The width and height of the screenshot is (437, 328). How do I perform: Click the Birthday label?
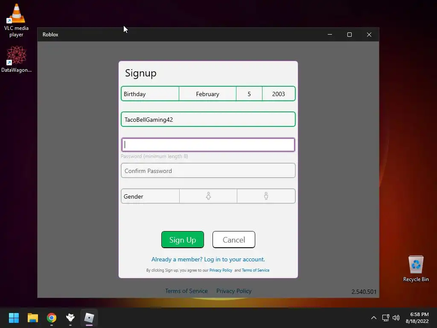click(134, 94)
